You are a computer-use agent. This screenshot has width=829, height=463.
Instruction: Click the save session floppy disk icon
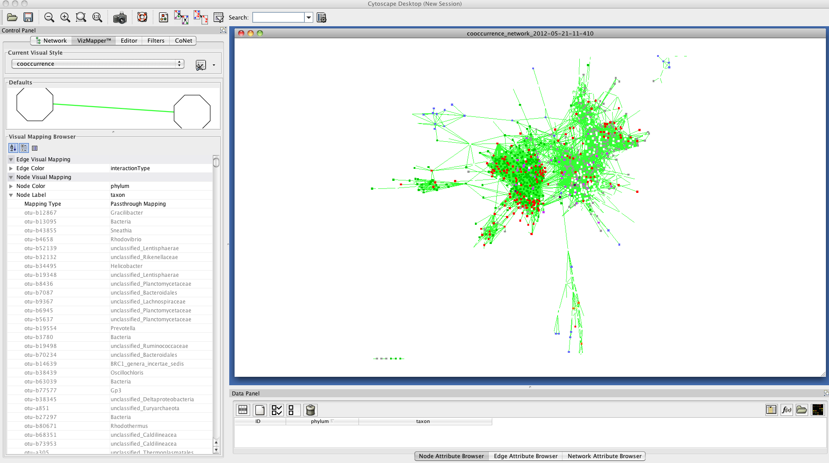28,17
